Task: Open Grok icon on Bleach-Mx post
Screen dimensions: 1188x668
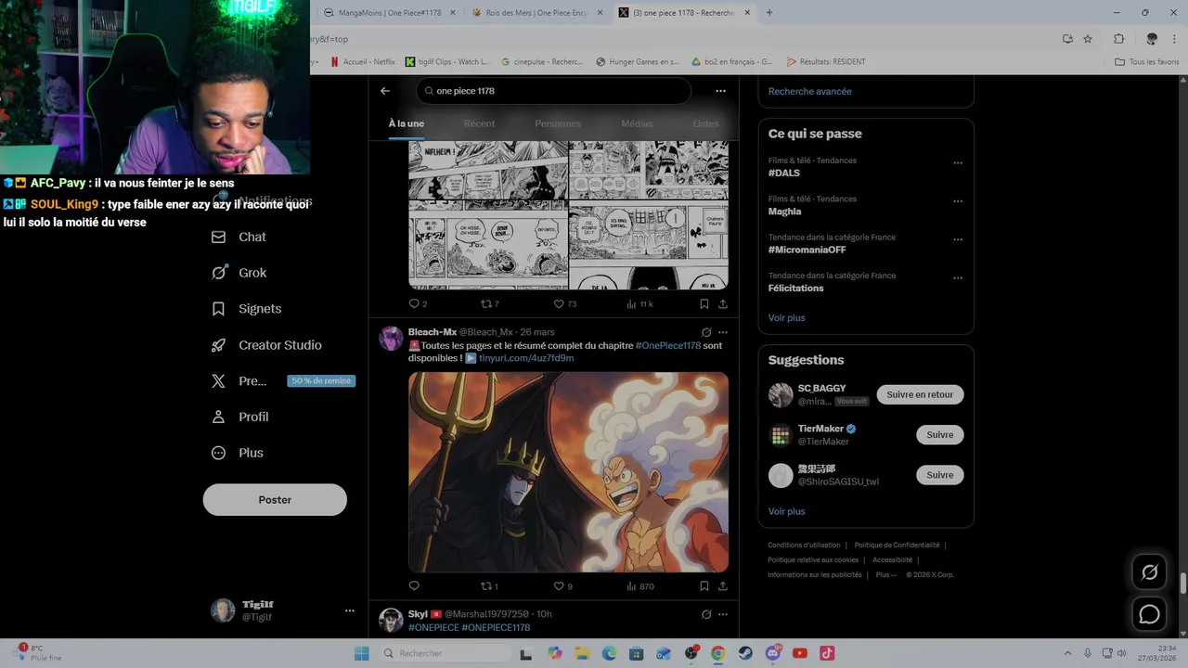Action: coord(706,332)
